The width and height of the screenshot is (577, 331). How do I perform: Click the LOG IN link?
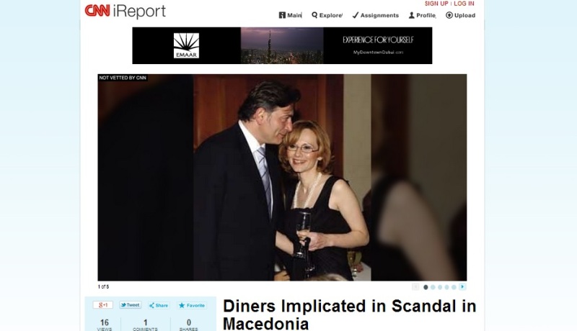464,4
